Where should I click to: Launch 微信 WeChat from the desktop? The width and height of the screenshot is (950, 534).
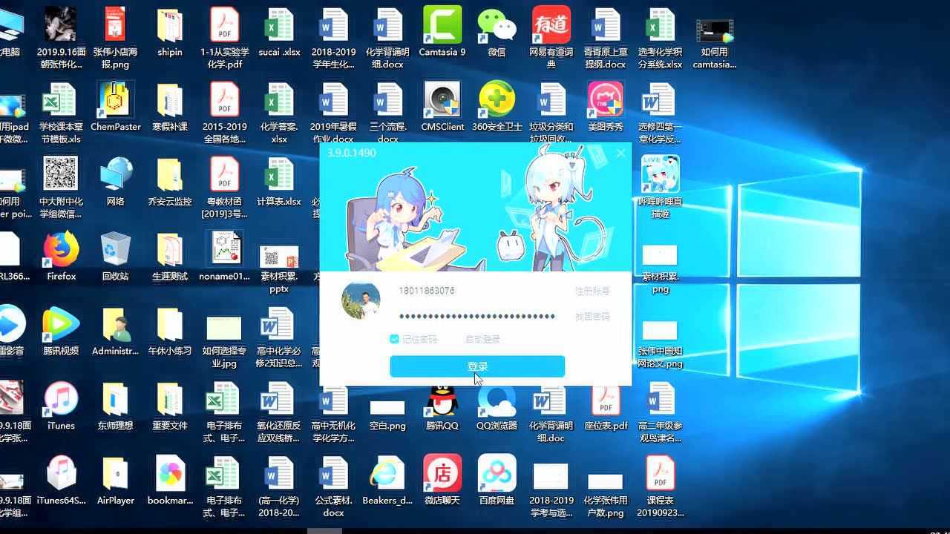pyautogui.click(x=497, y=32)
